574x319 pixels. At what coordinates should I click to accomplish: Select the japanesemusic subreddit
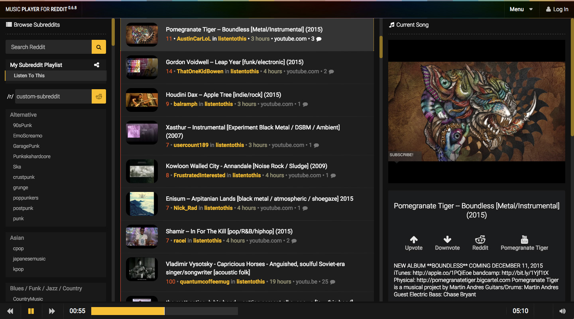click(x=29, y=259)
